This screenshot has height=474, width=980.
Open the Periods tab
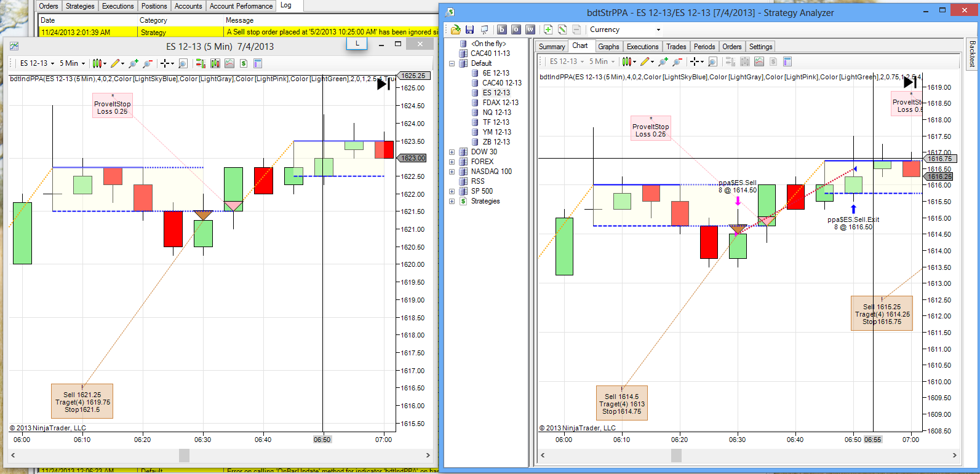(x=704, y=47)
